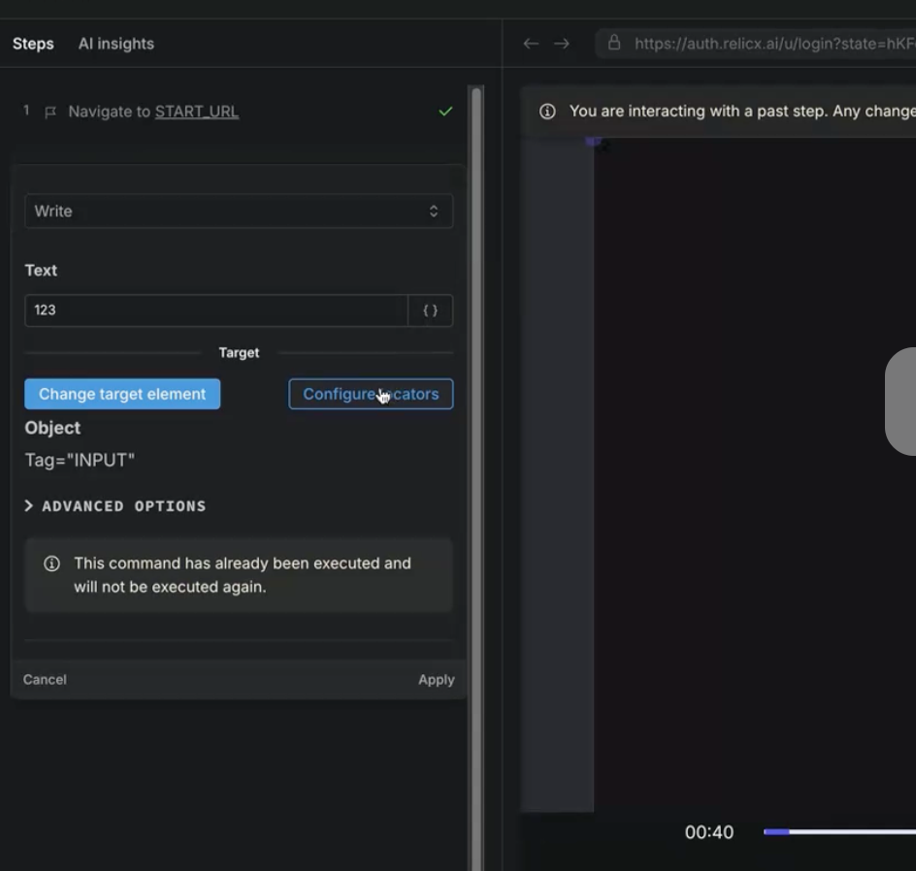Screen dimensions: 916x871
Task: Switch to the Steps tab
Action: 33,44
